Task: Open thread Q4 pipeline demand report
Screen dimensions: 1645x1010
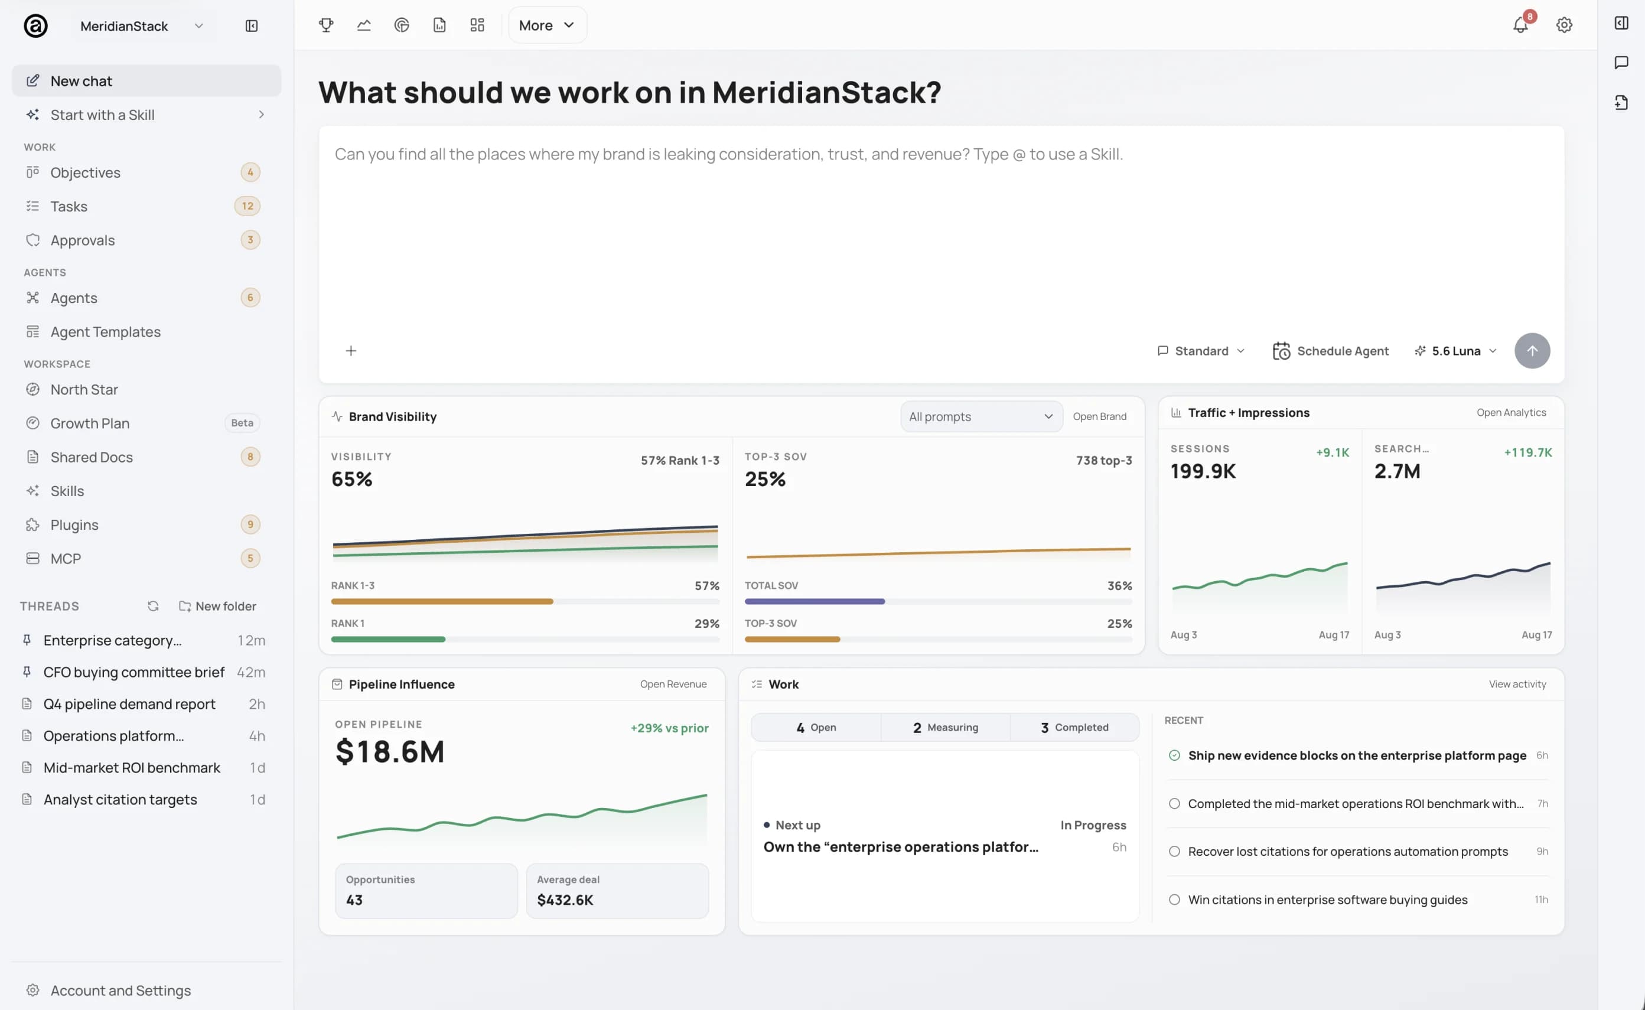Action: (x=143, y=703)
